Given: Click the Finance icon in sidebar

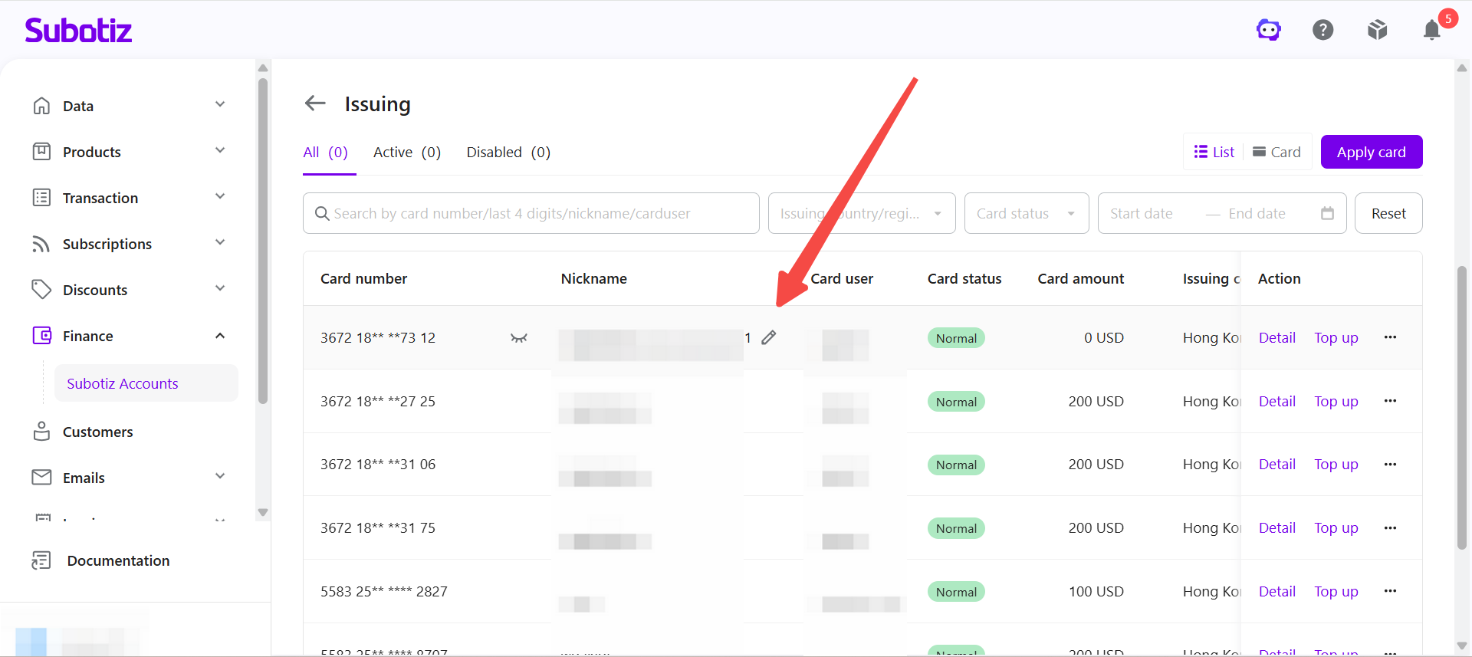Looking at the screenshot, I should coord(41,336).
